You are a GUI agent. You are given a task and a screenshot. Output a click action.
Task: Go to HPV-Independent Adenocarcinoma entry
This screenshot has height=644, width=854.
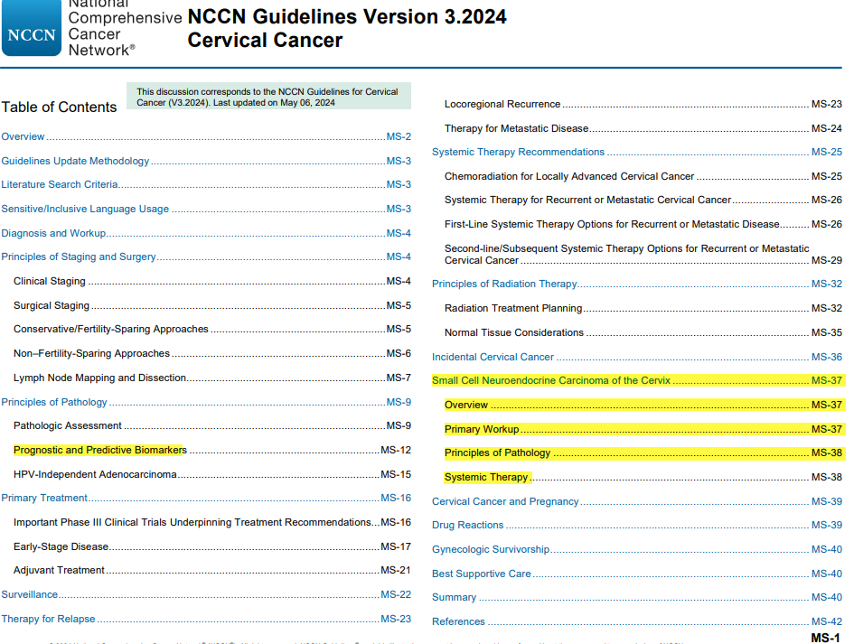[x=211, y=475]
